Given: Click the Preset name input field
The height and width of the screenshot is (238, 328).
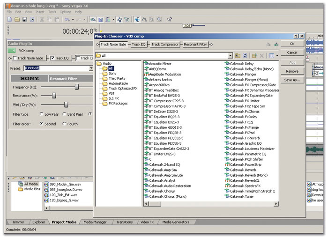Looking at the screenshot, I should 57,68.
